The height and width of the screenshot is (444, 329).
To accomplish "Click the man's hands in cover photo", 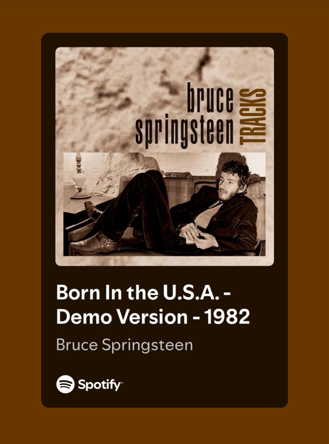I will click(199, 235).
